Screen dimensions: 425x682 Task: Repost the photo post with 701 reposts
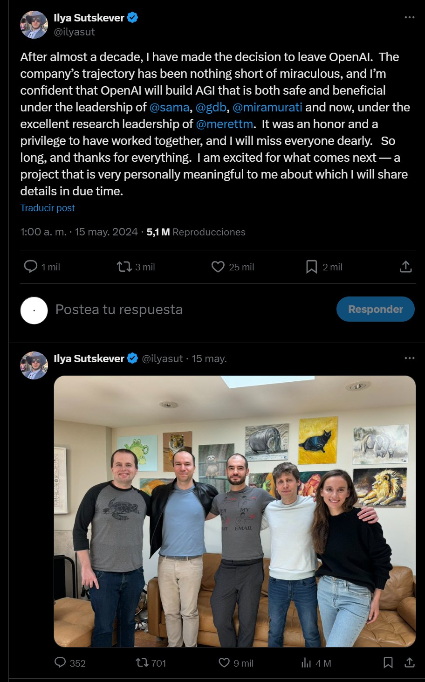pyautogui.click(x=142, y=662)
